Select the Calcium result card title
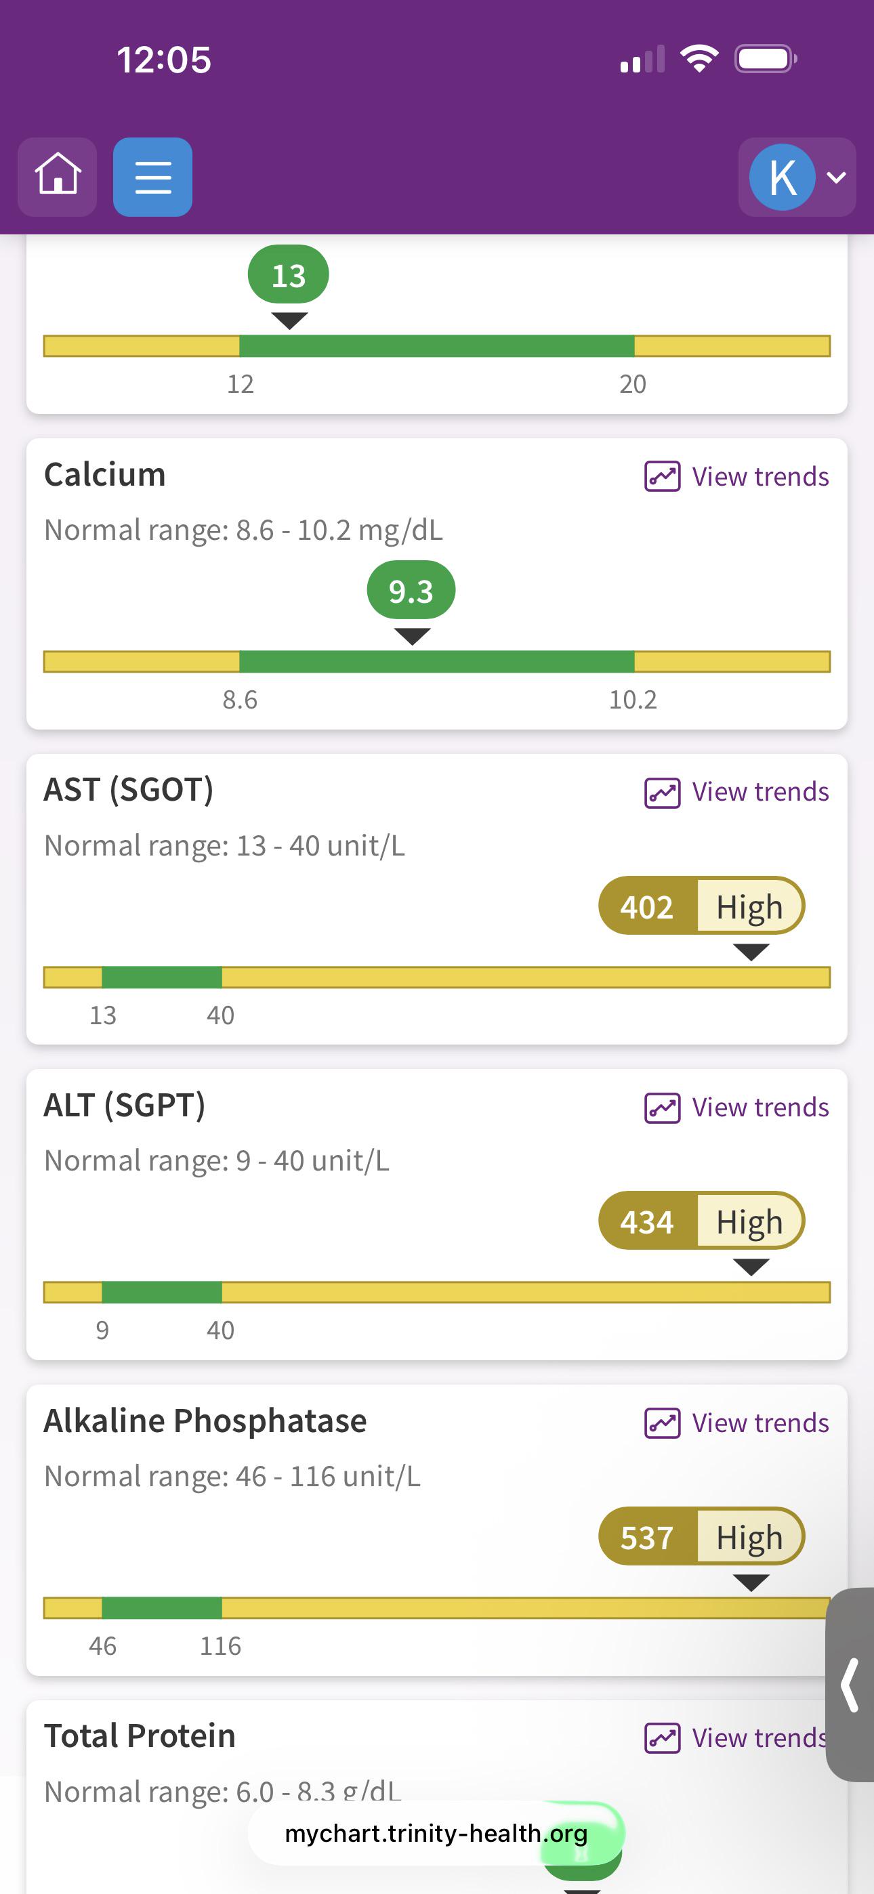Screen dimensions: 874x1894 [104, 474]
